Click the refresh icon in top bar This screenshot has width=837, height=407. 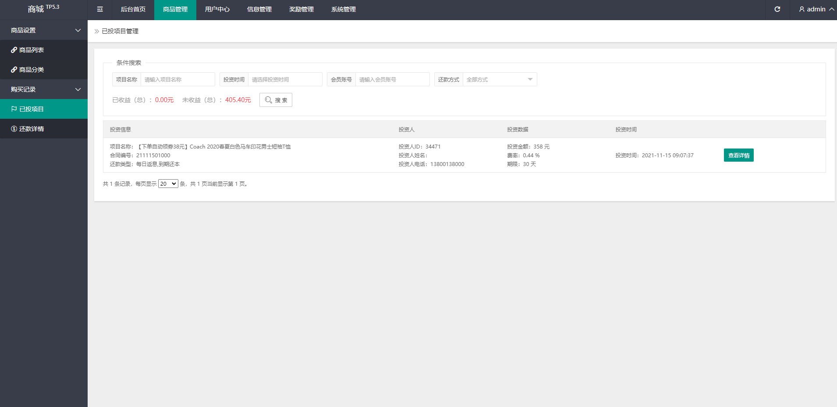777,9
